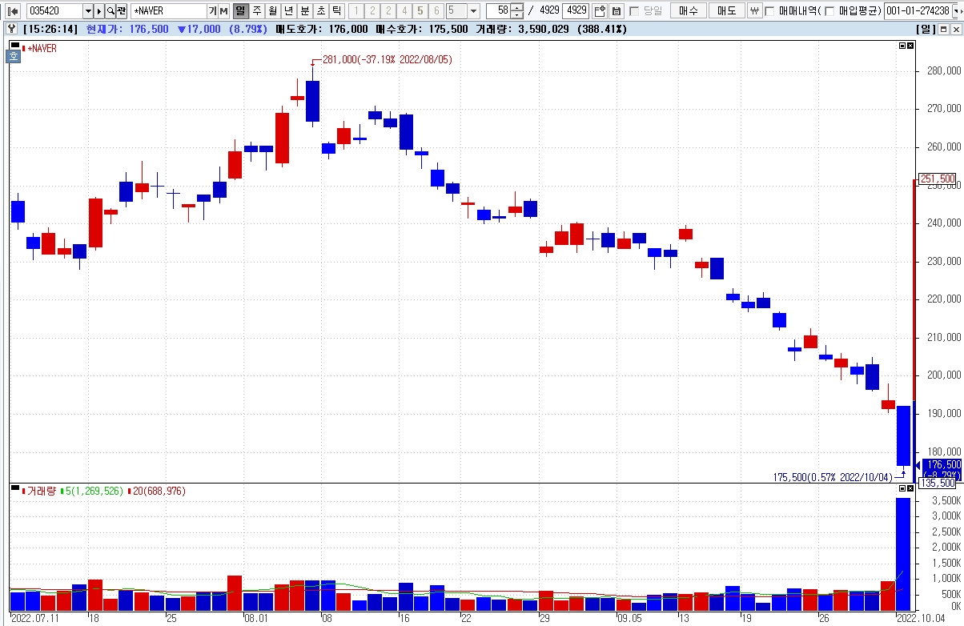Select the 주 weekly chart period
The image size is (964, 626).
(257, 11)
